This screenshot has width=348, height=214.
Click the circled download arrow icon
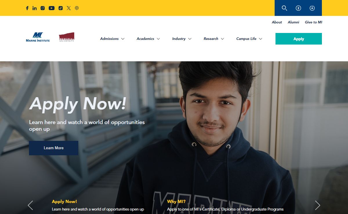(312, 8)
